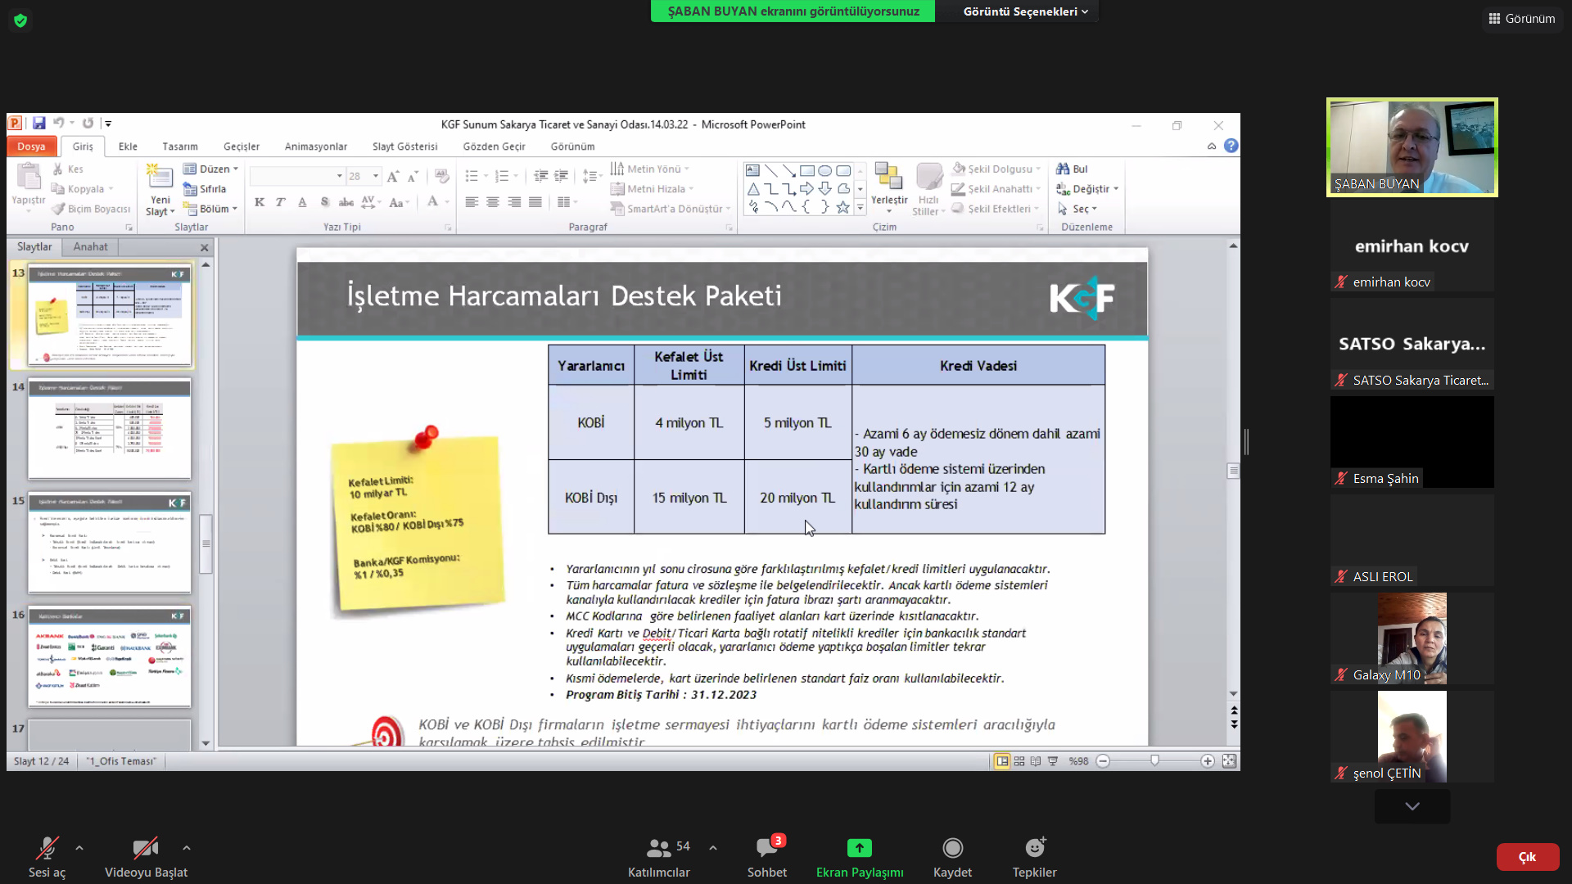Adjust the zoom slider handle in status bar
1572x884 pixels.
[x=1154, y=761]
